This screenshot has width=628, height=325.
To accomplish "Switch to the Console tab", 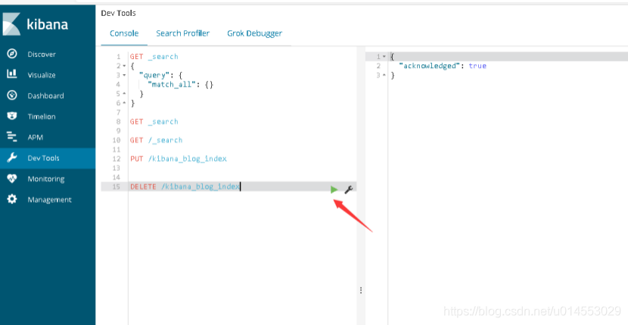I will click(124, 33).
